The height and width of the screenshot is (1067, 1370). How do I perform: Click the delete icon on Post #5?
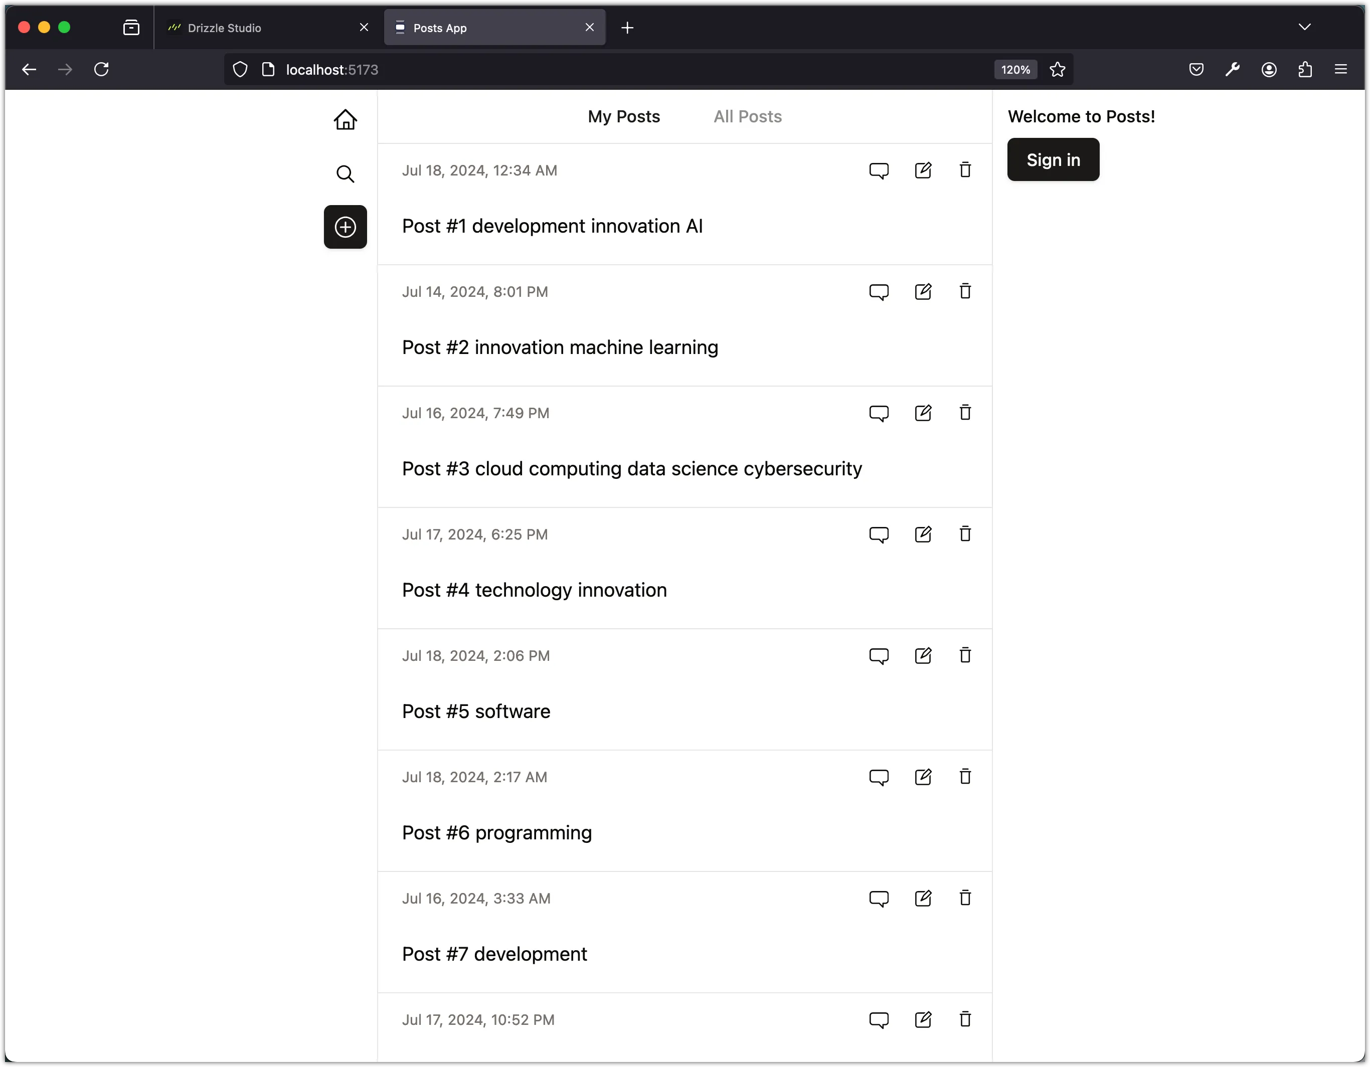coord(965,656)
